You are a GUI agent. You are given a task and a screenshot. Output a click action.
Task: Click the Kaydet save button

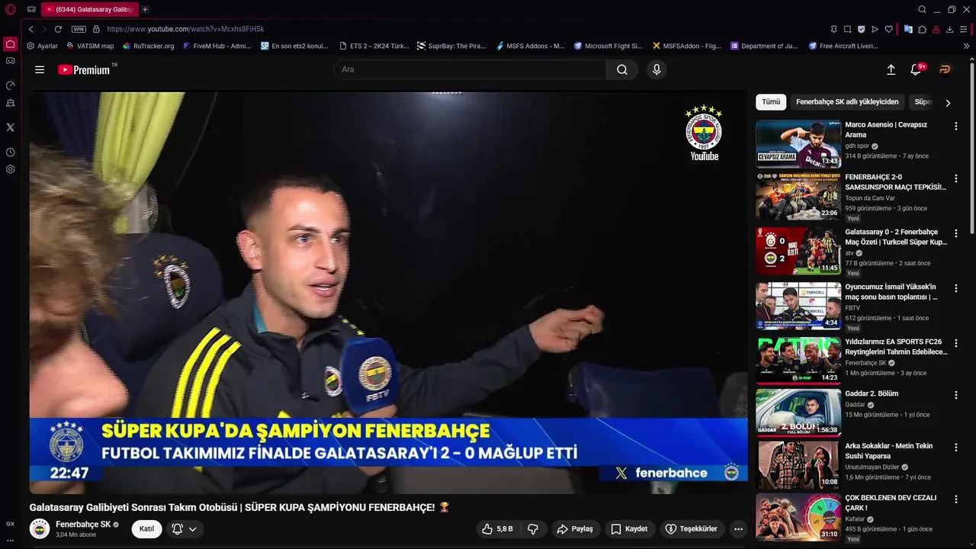(x=629, y=528)
